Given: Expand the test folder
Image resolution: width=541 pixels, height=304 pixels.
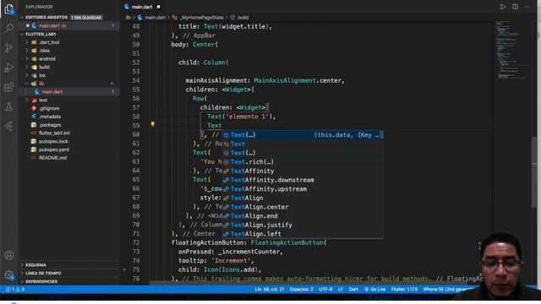Looking at the screenshot, I should pos(43,100).
